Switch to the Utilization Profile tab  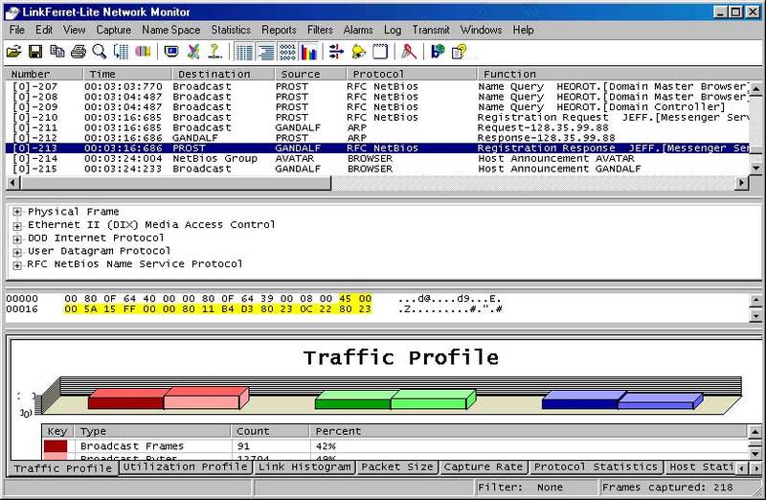[186, 466]
